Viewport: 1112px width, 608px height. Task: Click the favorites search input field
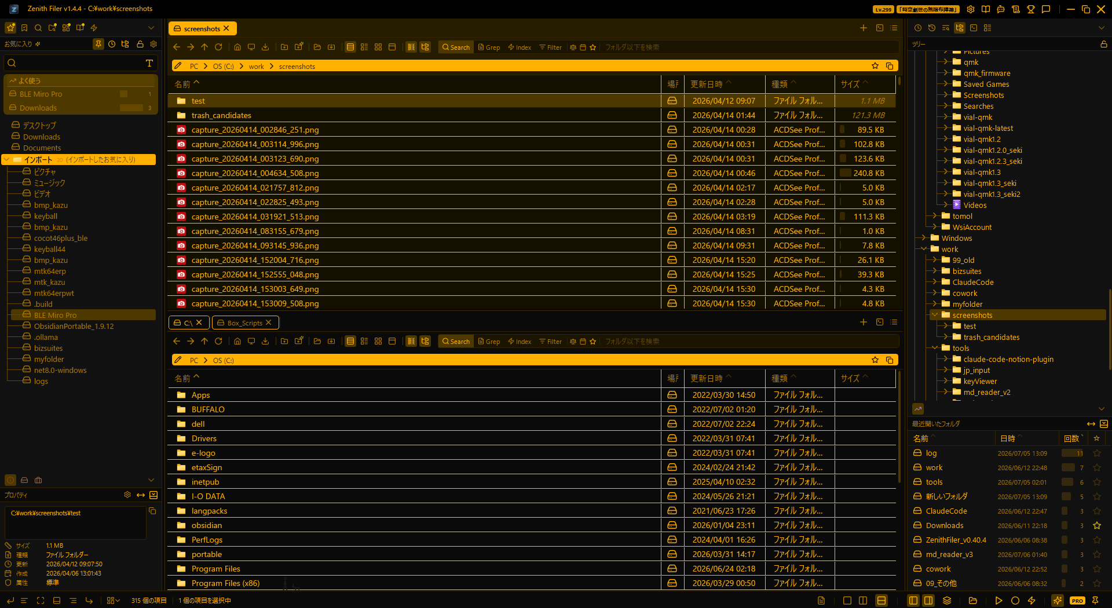tap(81, 63)
